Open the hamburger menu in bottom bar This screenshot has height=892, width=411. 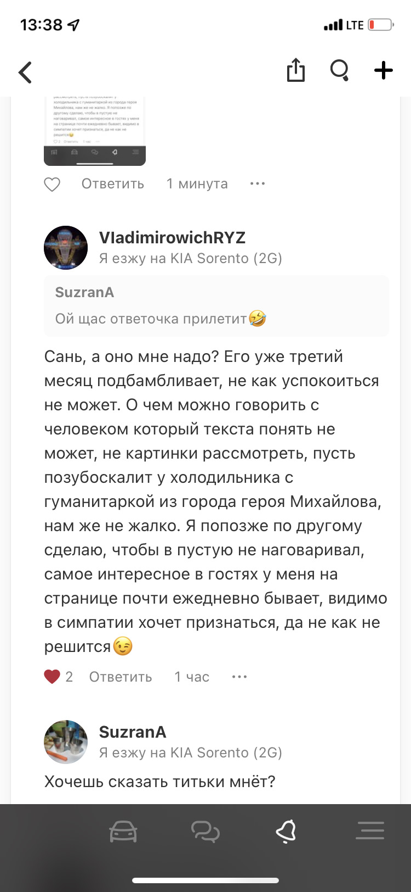point(370,830)
